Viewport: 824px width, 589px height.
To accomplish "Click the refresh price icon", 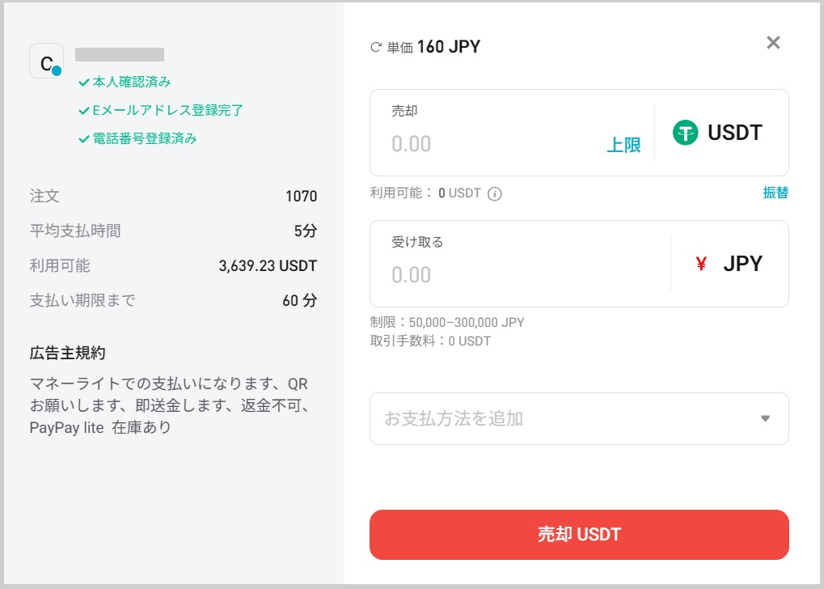I will (x=375, y=48).
